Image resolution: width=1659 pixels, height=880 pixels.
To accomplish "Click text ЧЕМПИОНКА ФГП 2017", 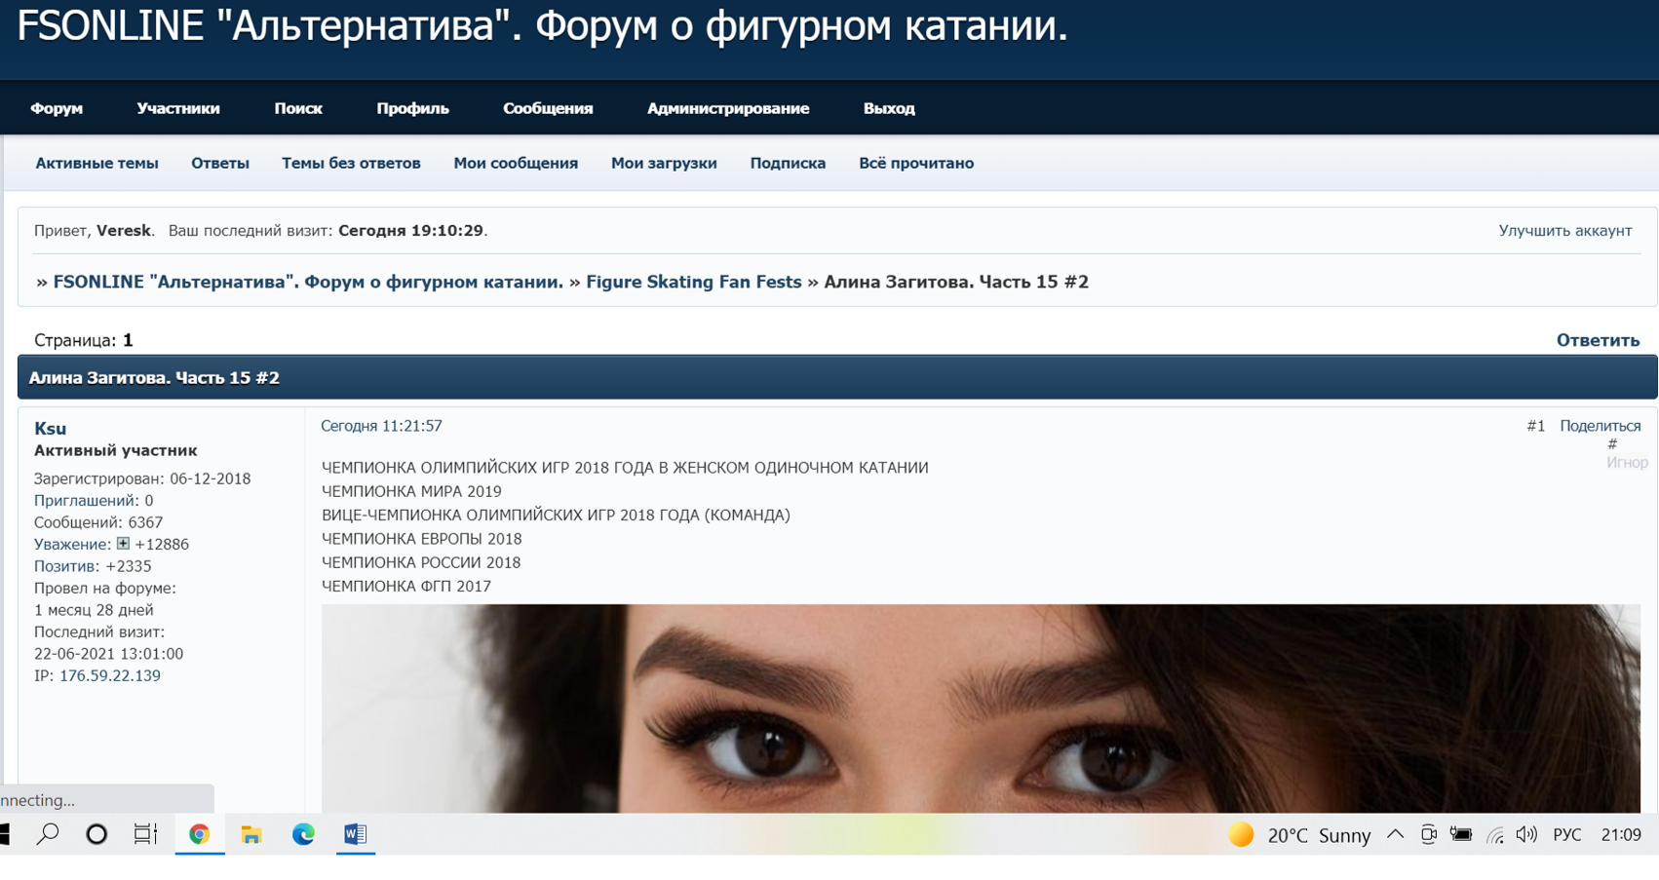I will pos(406,587).
